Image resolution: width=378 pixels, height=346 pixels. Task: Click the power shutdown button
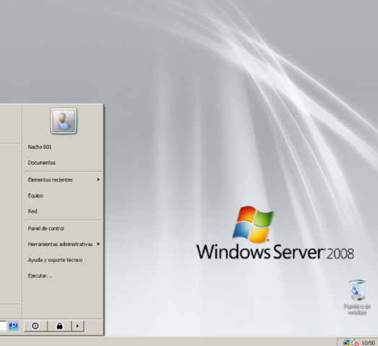point(35,326)
